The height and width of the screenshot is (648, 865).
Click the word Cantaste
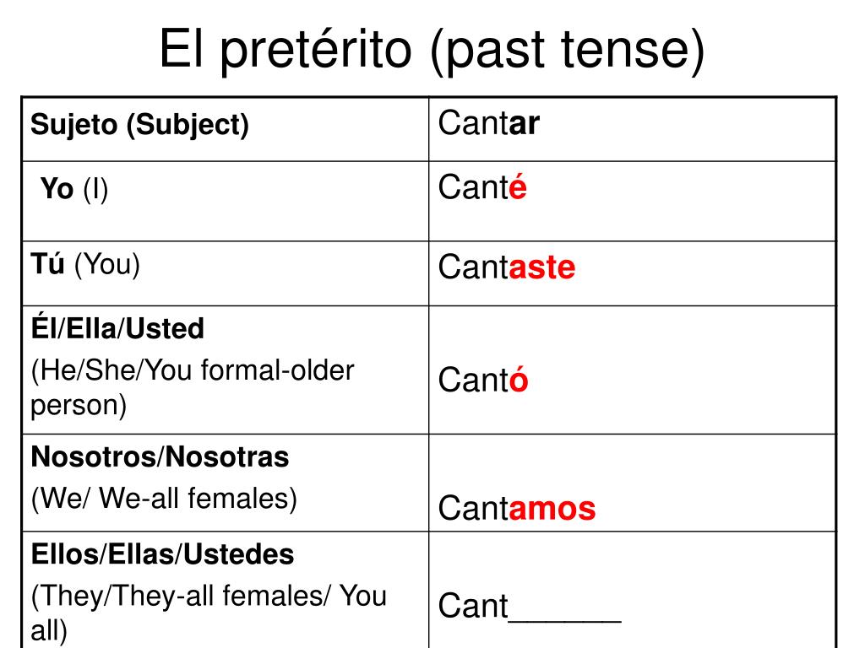click(507, 267)
